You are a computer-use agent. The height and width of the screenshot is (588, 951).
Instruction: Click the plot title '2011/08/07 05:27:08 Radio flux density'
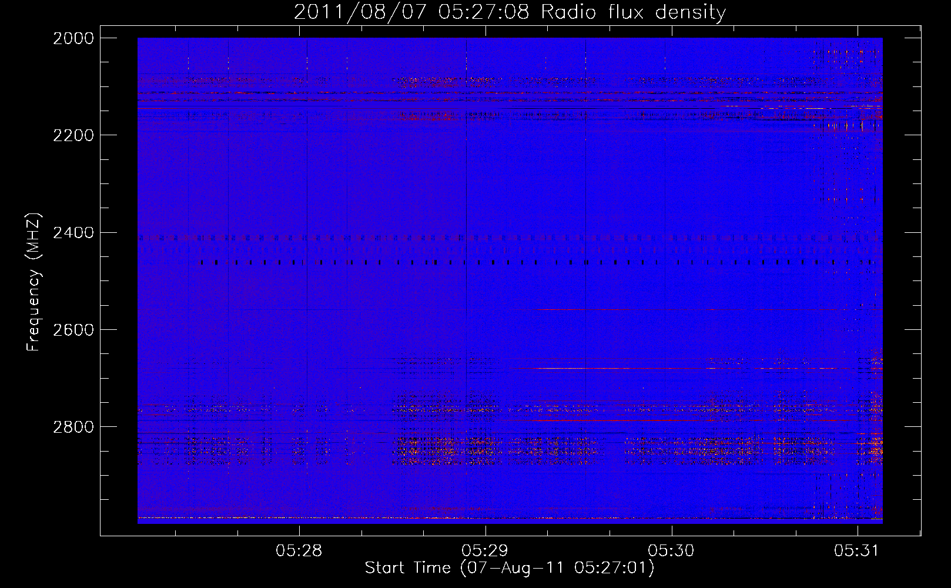click(x=510, y=12)
